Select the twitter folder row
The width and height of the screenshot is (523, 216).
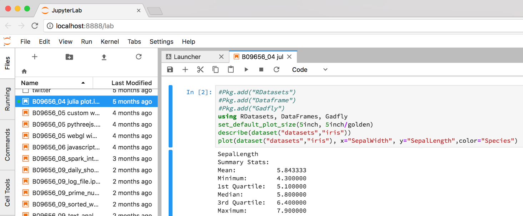click(x=86, y=91)
